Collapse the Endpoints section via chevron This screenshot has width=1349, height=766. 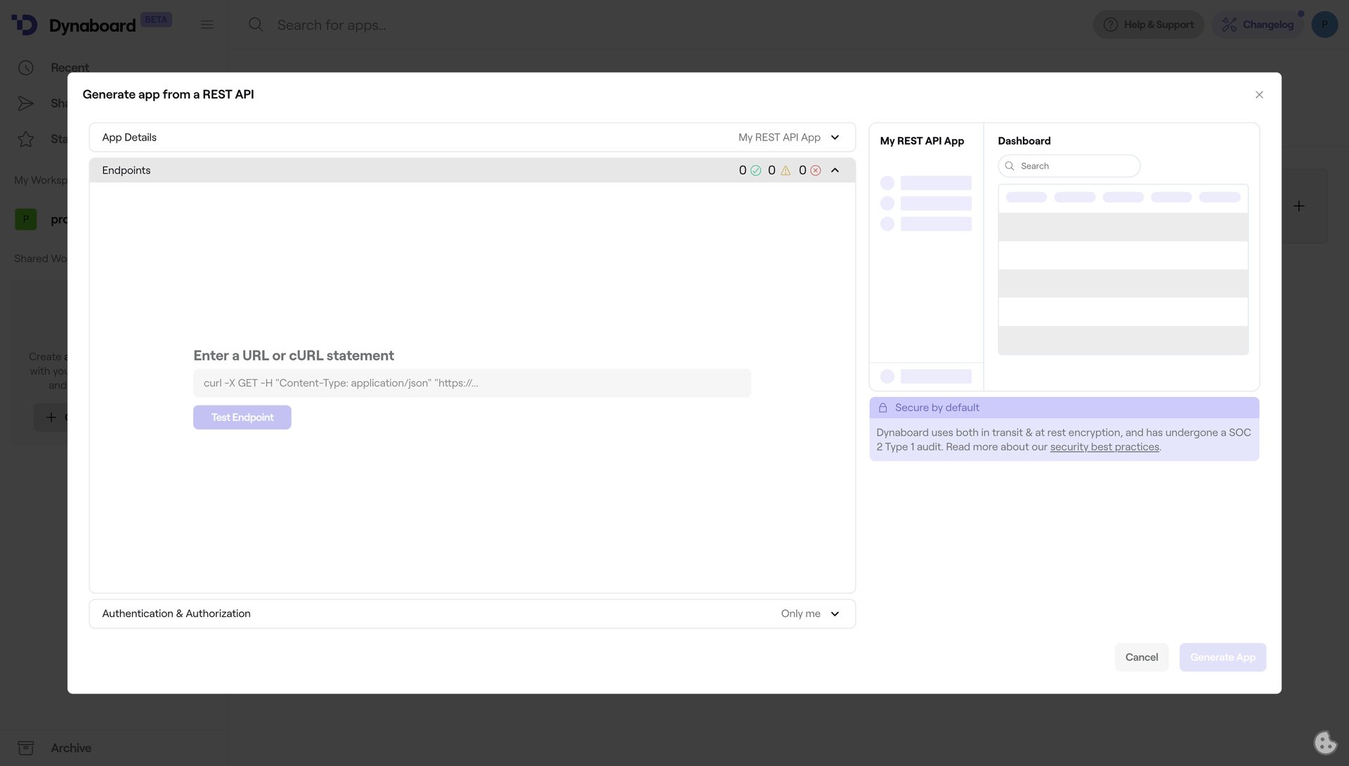pyautogui.click(x=835, y=170)
